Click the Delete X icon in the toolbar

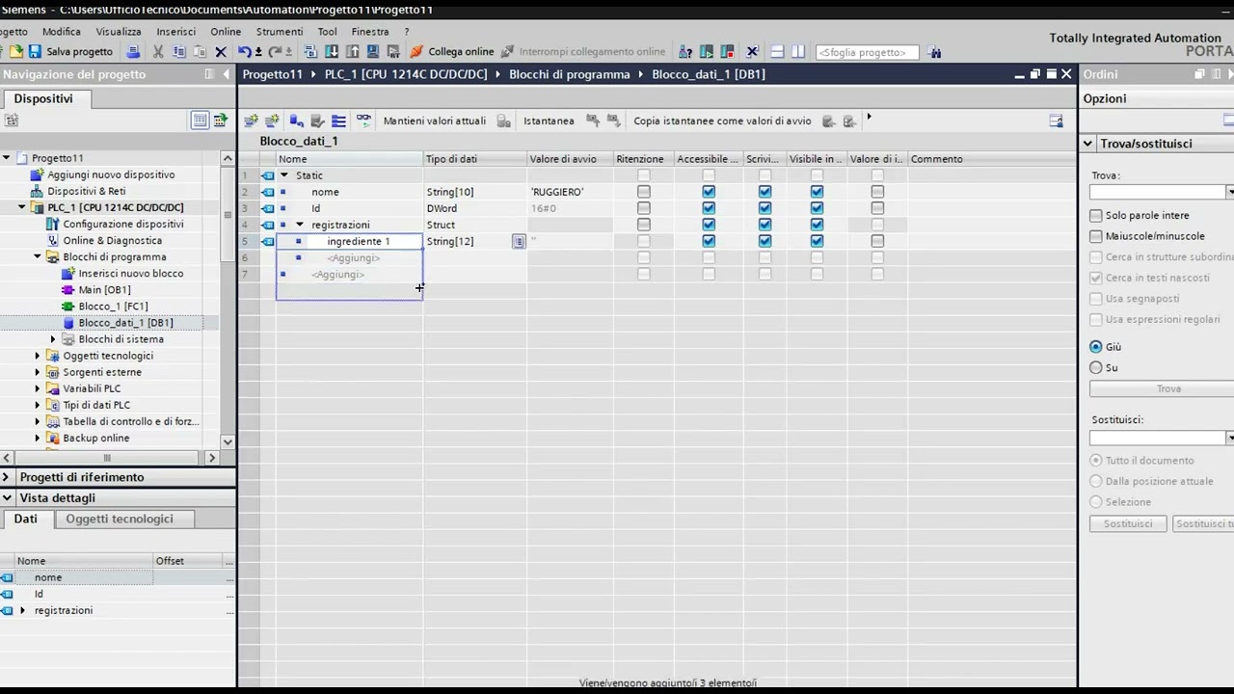221,52
